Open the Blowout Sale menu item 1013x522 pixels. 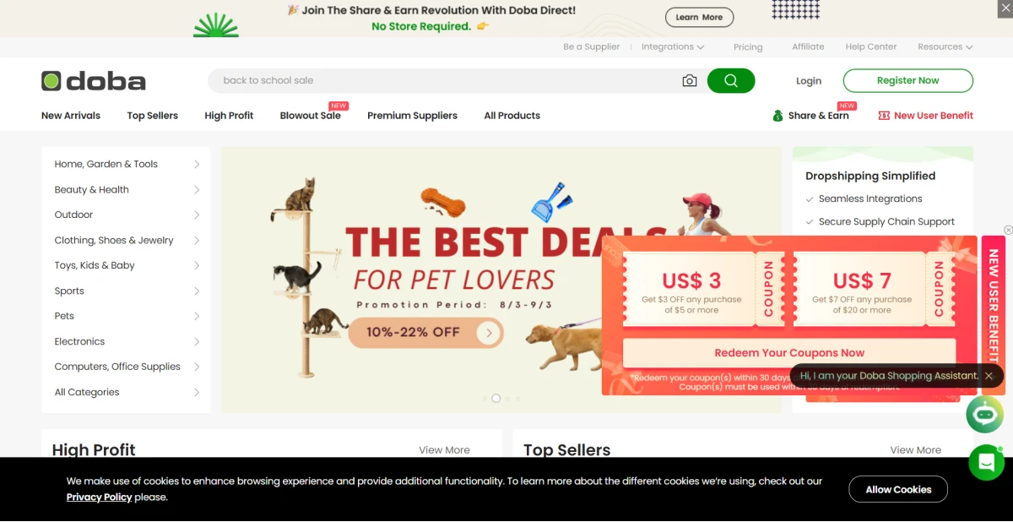coord(311,116)
